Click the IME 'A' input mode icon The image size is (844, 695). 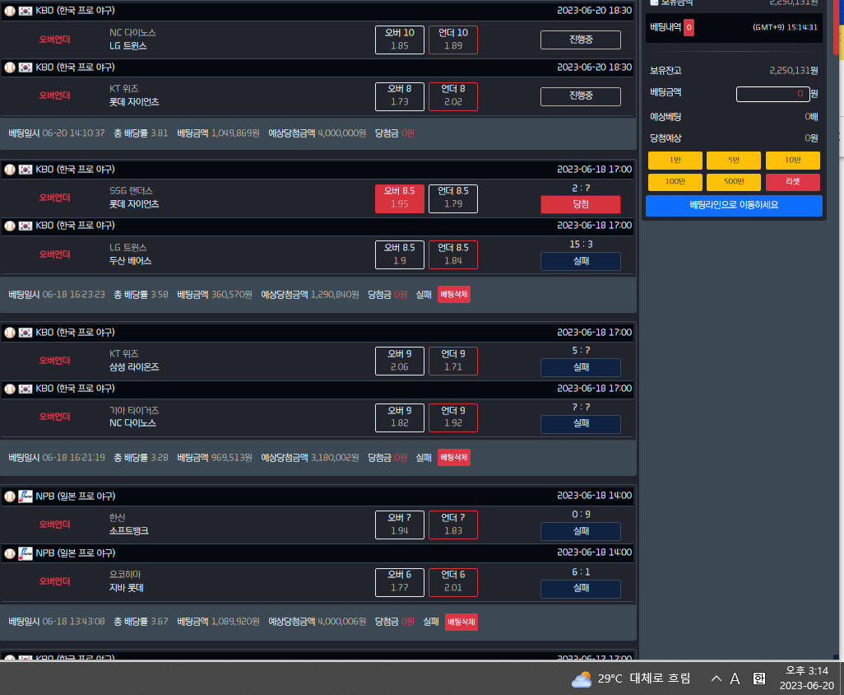pyautogui.click(x=735, y=679)
